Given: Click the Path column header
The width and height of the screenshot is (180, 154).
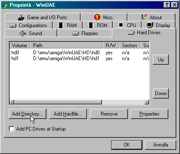Looking at the screenshot, I should pyautogui.click(x=66, y=45).
